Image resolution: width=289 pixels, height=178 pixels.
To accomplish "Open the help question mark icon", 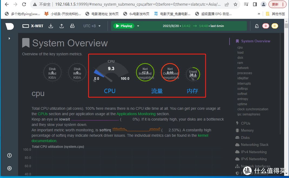I will click(9, 155).
